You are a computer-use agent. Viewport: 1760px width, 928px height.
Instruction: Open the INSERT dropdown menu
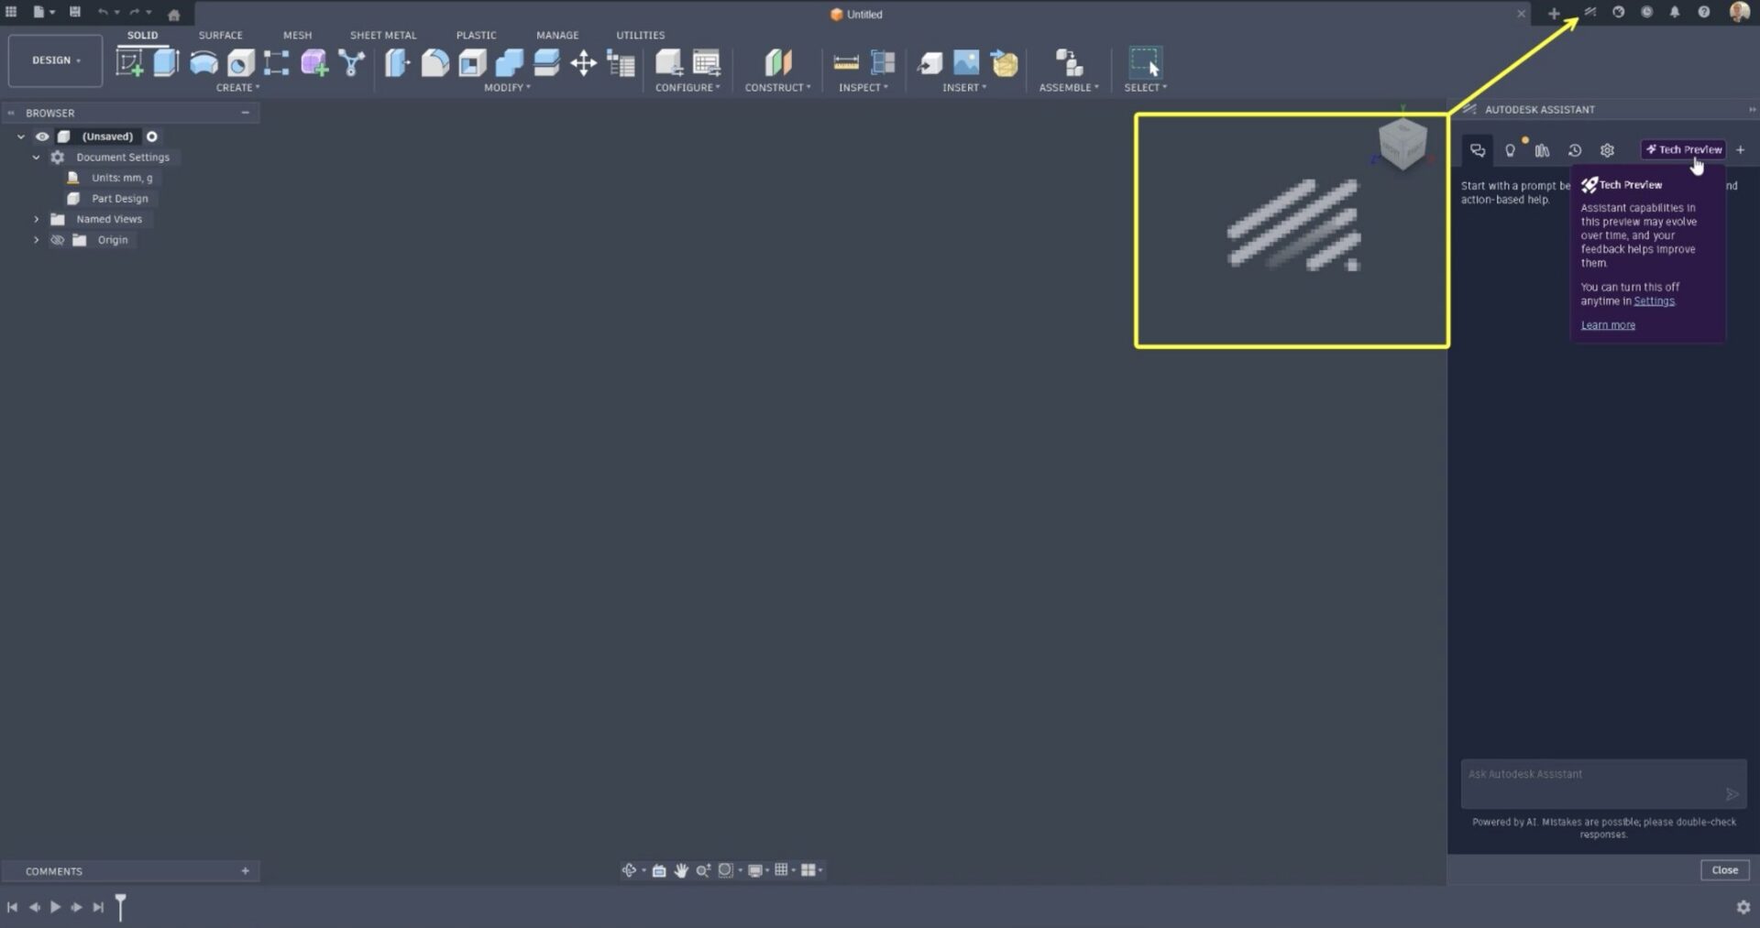[964, 88]
